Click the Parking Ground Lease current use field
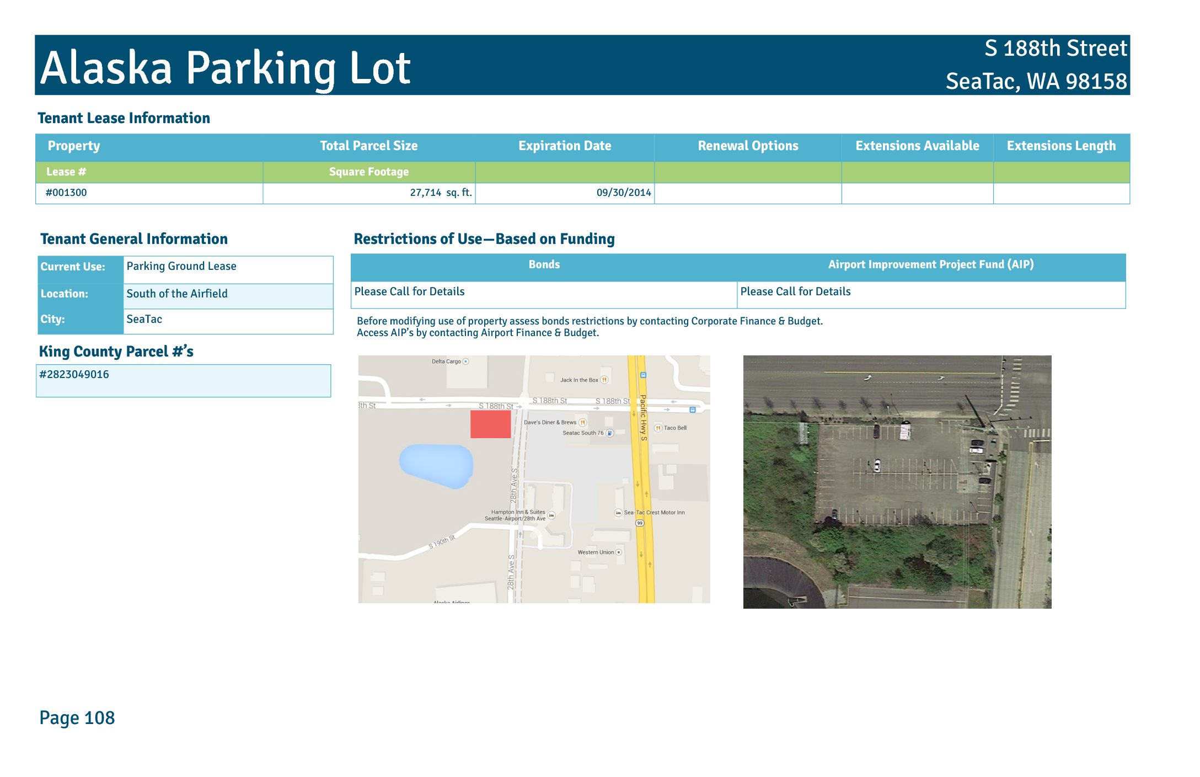 (181, 266)
